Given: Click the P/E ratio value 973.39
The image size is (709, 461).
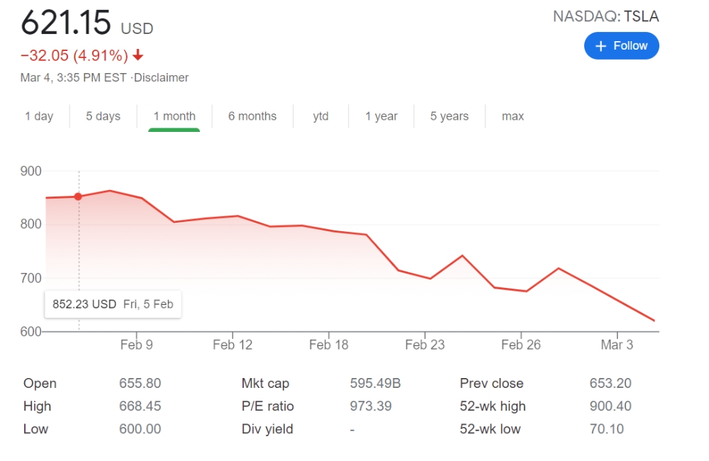Looking at the screenshot, I should click(x=371, y=406).
